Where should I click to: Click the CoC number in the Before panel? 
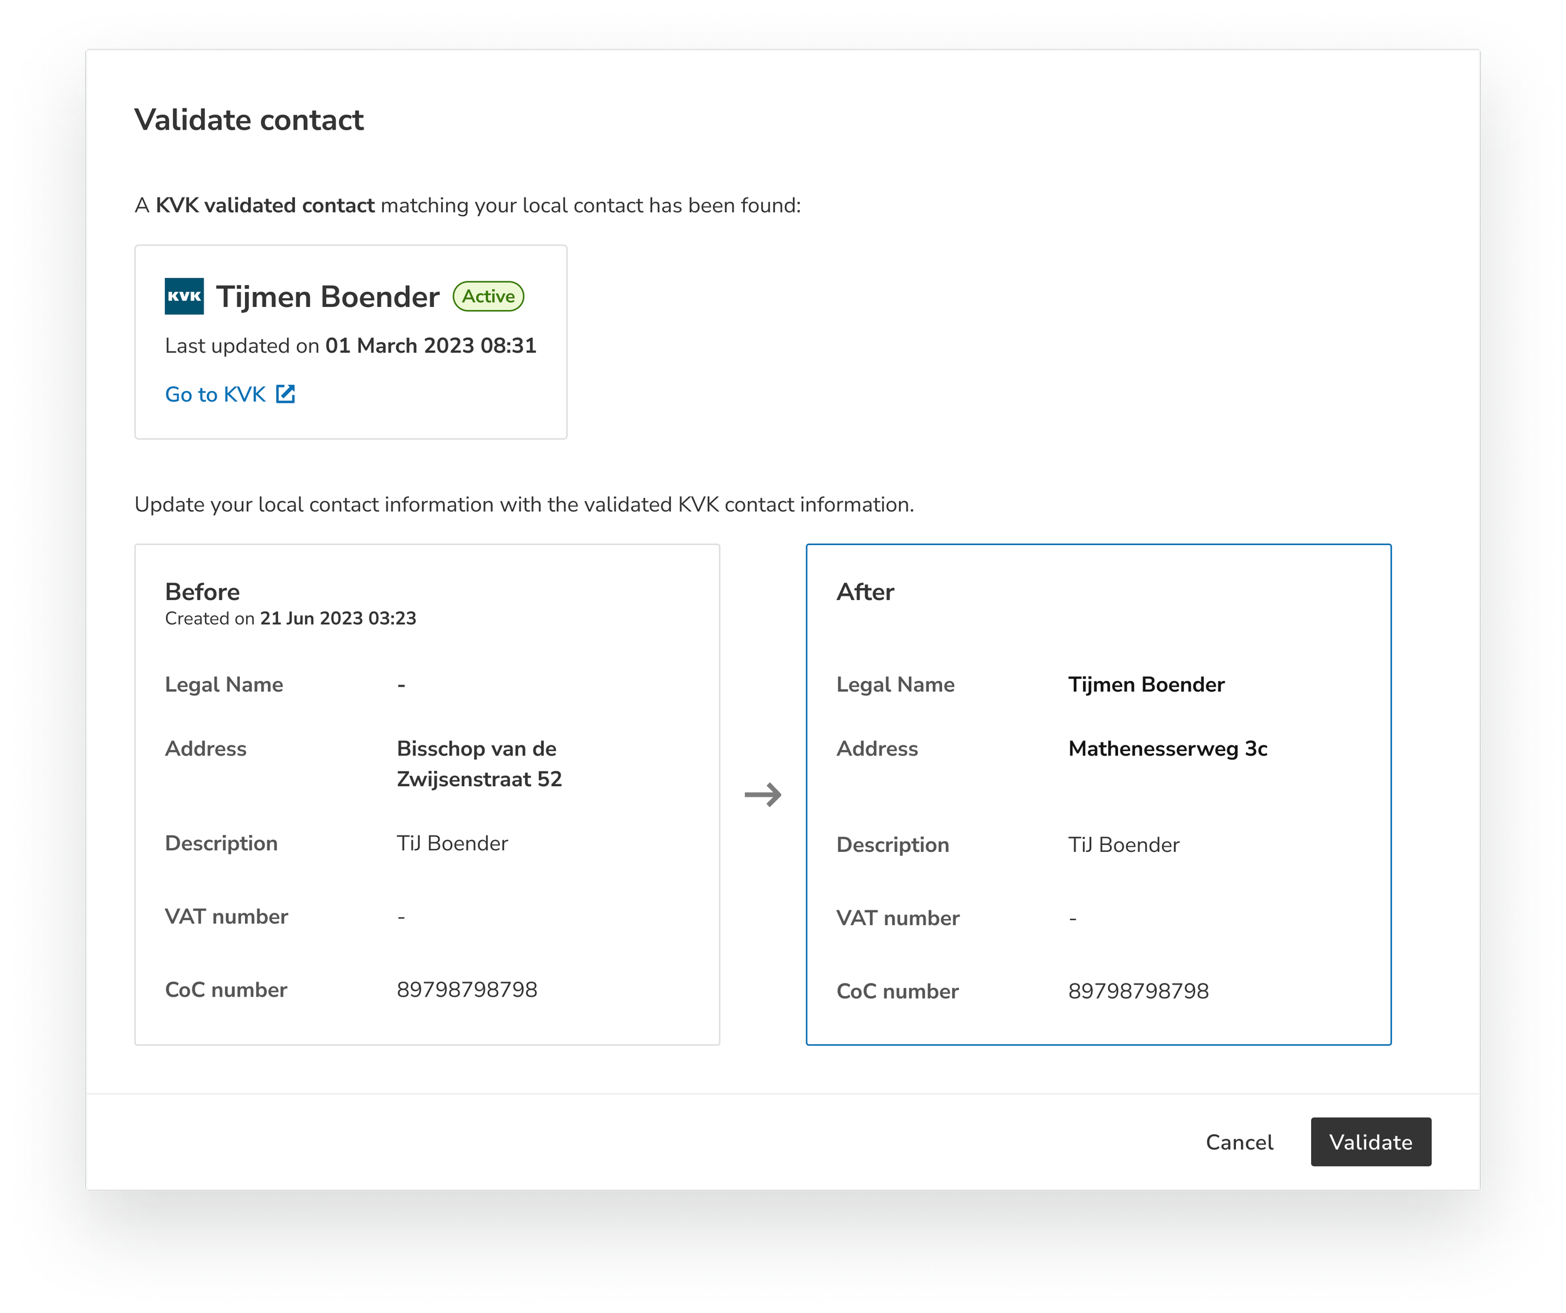click(467, 989)
